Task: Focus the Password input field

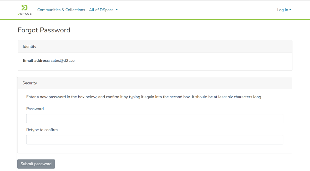Action: click(155, 118)
